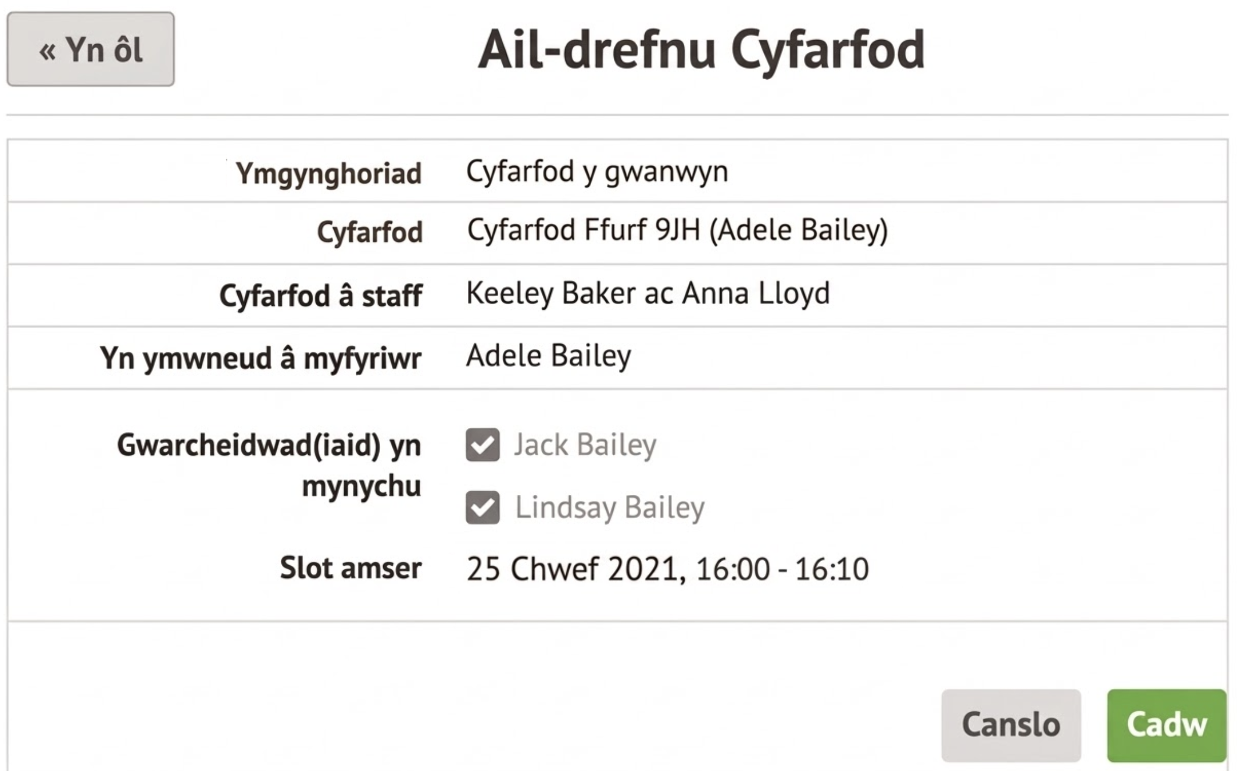The image size is (1237, 771).
Task: Click the Lindsay Bailey guardian name label
Action: tap(609, 507)
